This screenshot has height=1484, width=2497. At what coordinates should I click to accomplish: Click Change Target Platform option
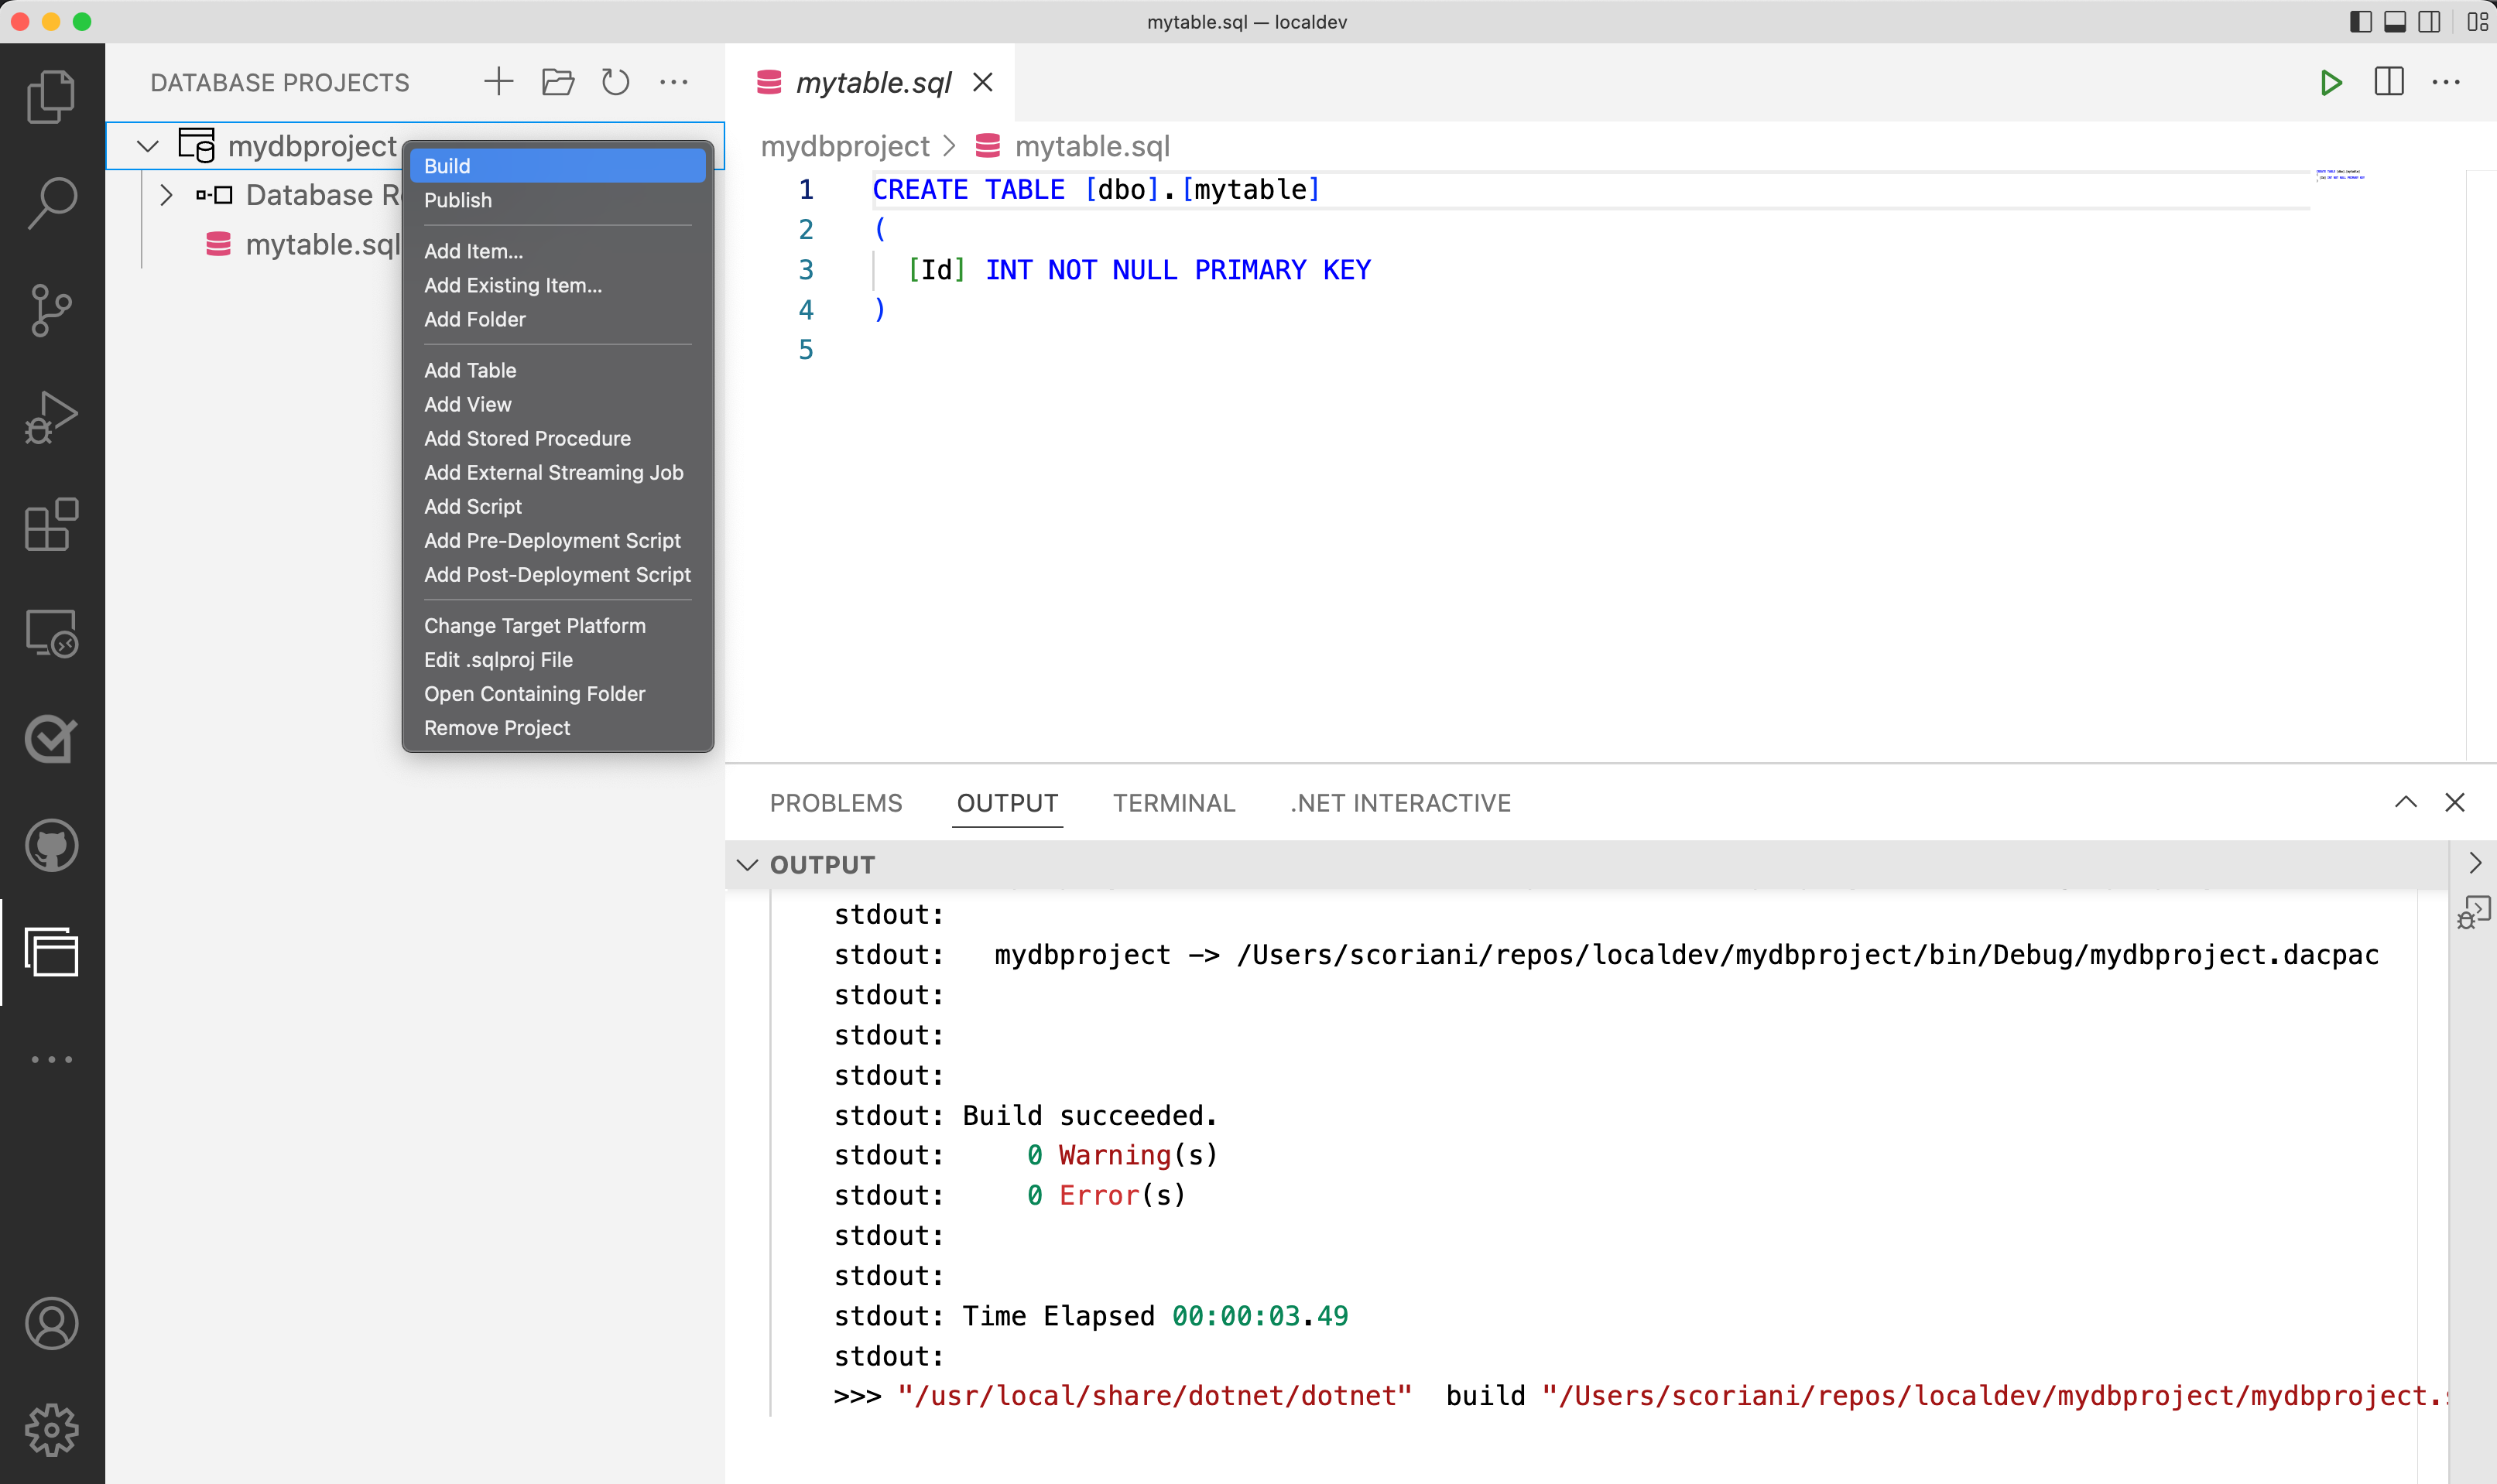(536, 625)
